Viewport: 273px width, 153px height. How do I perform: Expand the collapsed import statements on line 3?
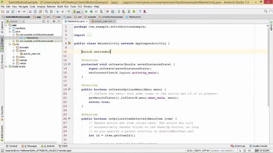tap(89, 35)
